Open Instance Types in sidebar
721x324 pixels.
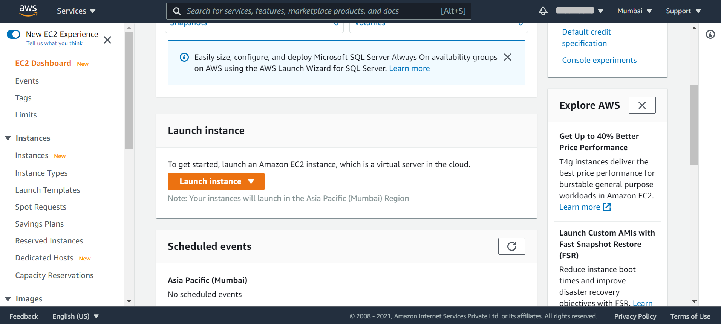[x=41, y=173]
